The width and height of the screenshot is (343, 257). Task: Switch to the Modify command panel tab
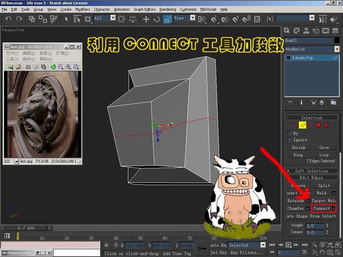[296, 31]
